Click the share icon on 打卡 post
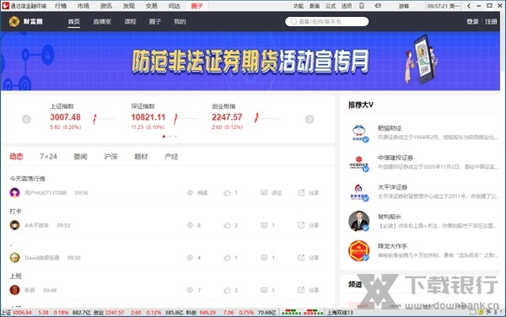This screenshot has height=317, width=506. [301, 225]
